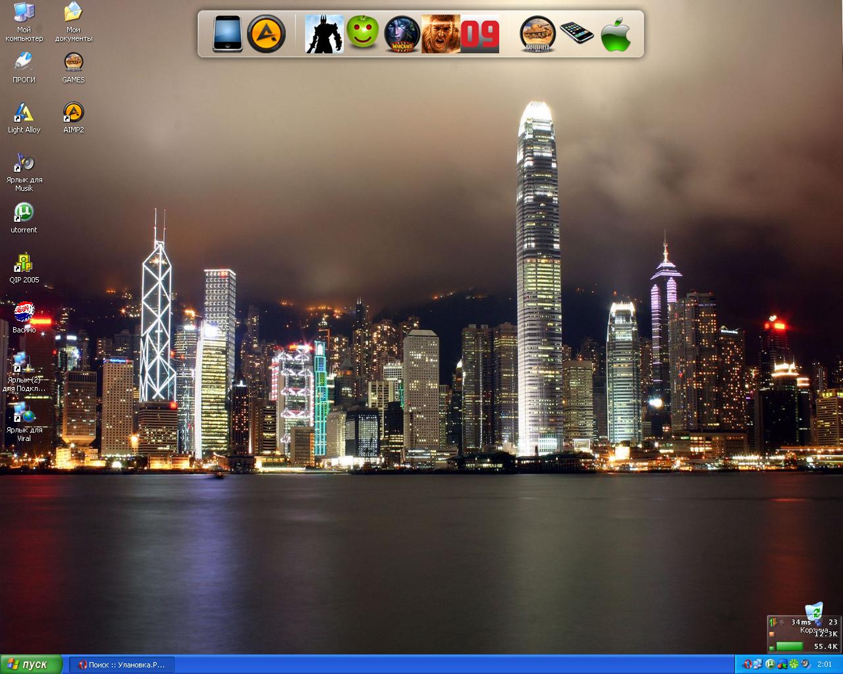Image resolution: width=843 pixels, height=674 pixels.
Task: Open the AIMP player icon in the dock
Action: pyautogui.click(x=266, y=34)
